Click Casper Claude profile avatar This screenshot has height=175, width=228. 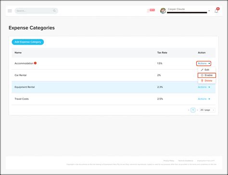[163, 11]
